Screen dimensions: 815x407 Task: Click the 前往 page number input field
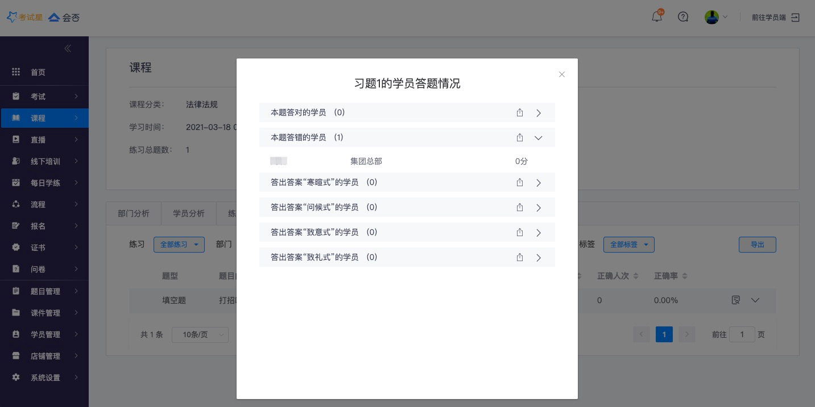pyautogui.click(x=742, y=334)
